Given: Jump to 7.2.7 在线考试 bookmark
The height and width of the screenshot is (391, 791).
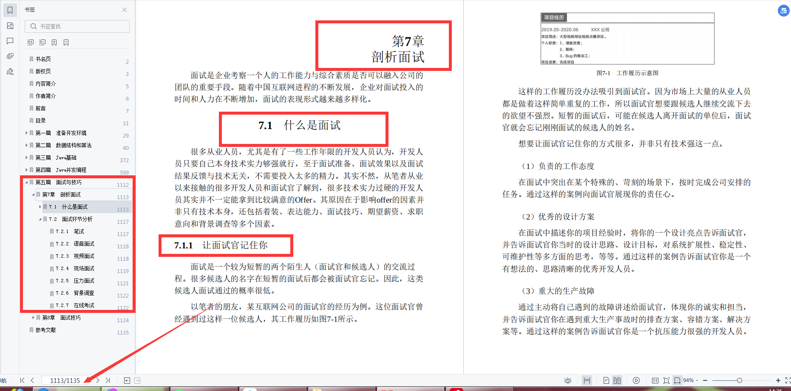Looking at the screenshot, I should pos(75,305).
